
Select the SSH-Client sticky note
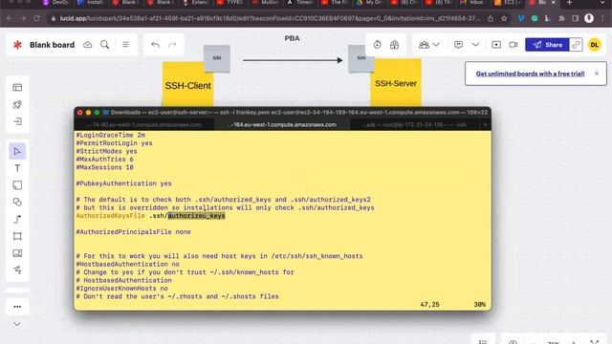187,86
